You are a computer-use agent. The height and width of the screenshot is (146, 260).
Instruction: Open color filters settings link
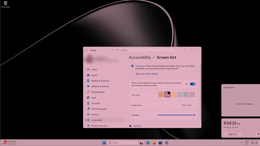[147, 74]
